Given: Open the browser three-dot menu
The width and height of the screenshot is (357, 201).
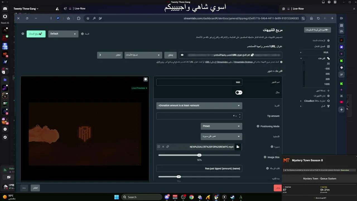Looking at the screenshot, I should (x=51, y=18).
